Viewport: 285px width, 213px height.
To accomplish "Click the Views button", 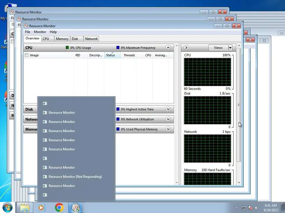I will pos(218,48).
